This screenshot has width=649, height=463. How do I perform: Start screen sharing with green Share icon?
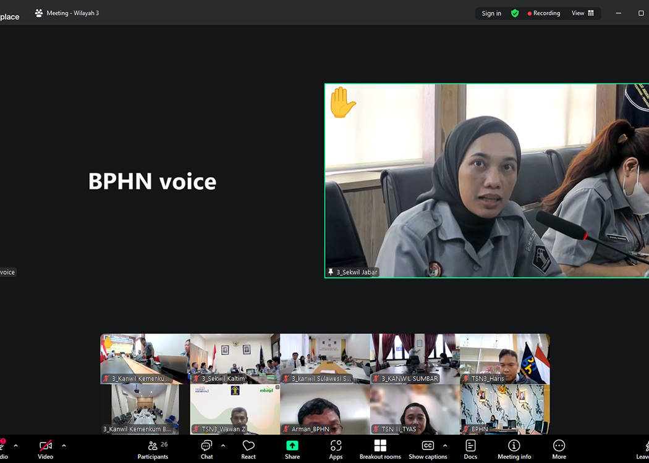[292, 449]
